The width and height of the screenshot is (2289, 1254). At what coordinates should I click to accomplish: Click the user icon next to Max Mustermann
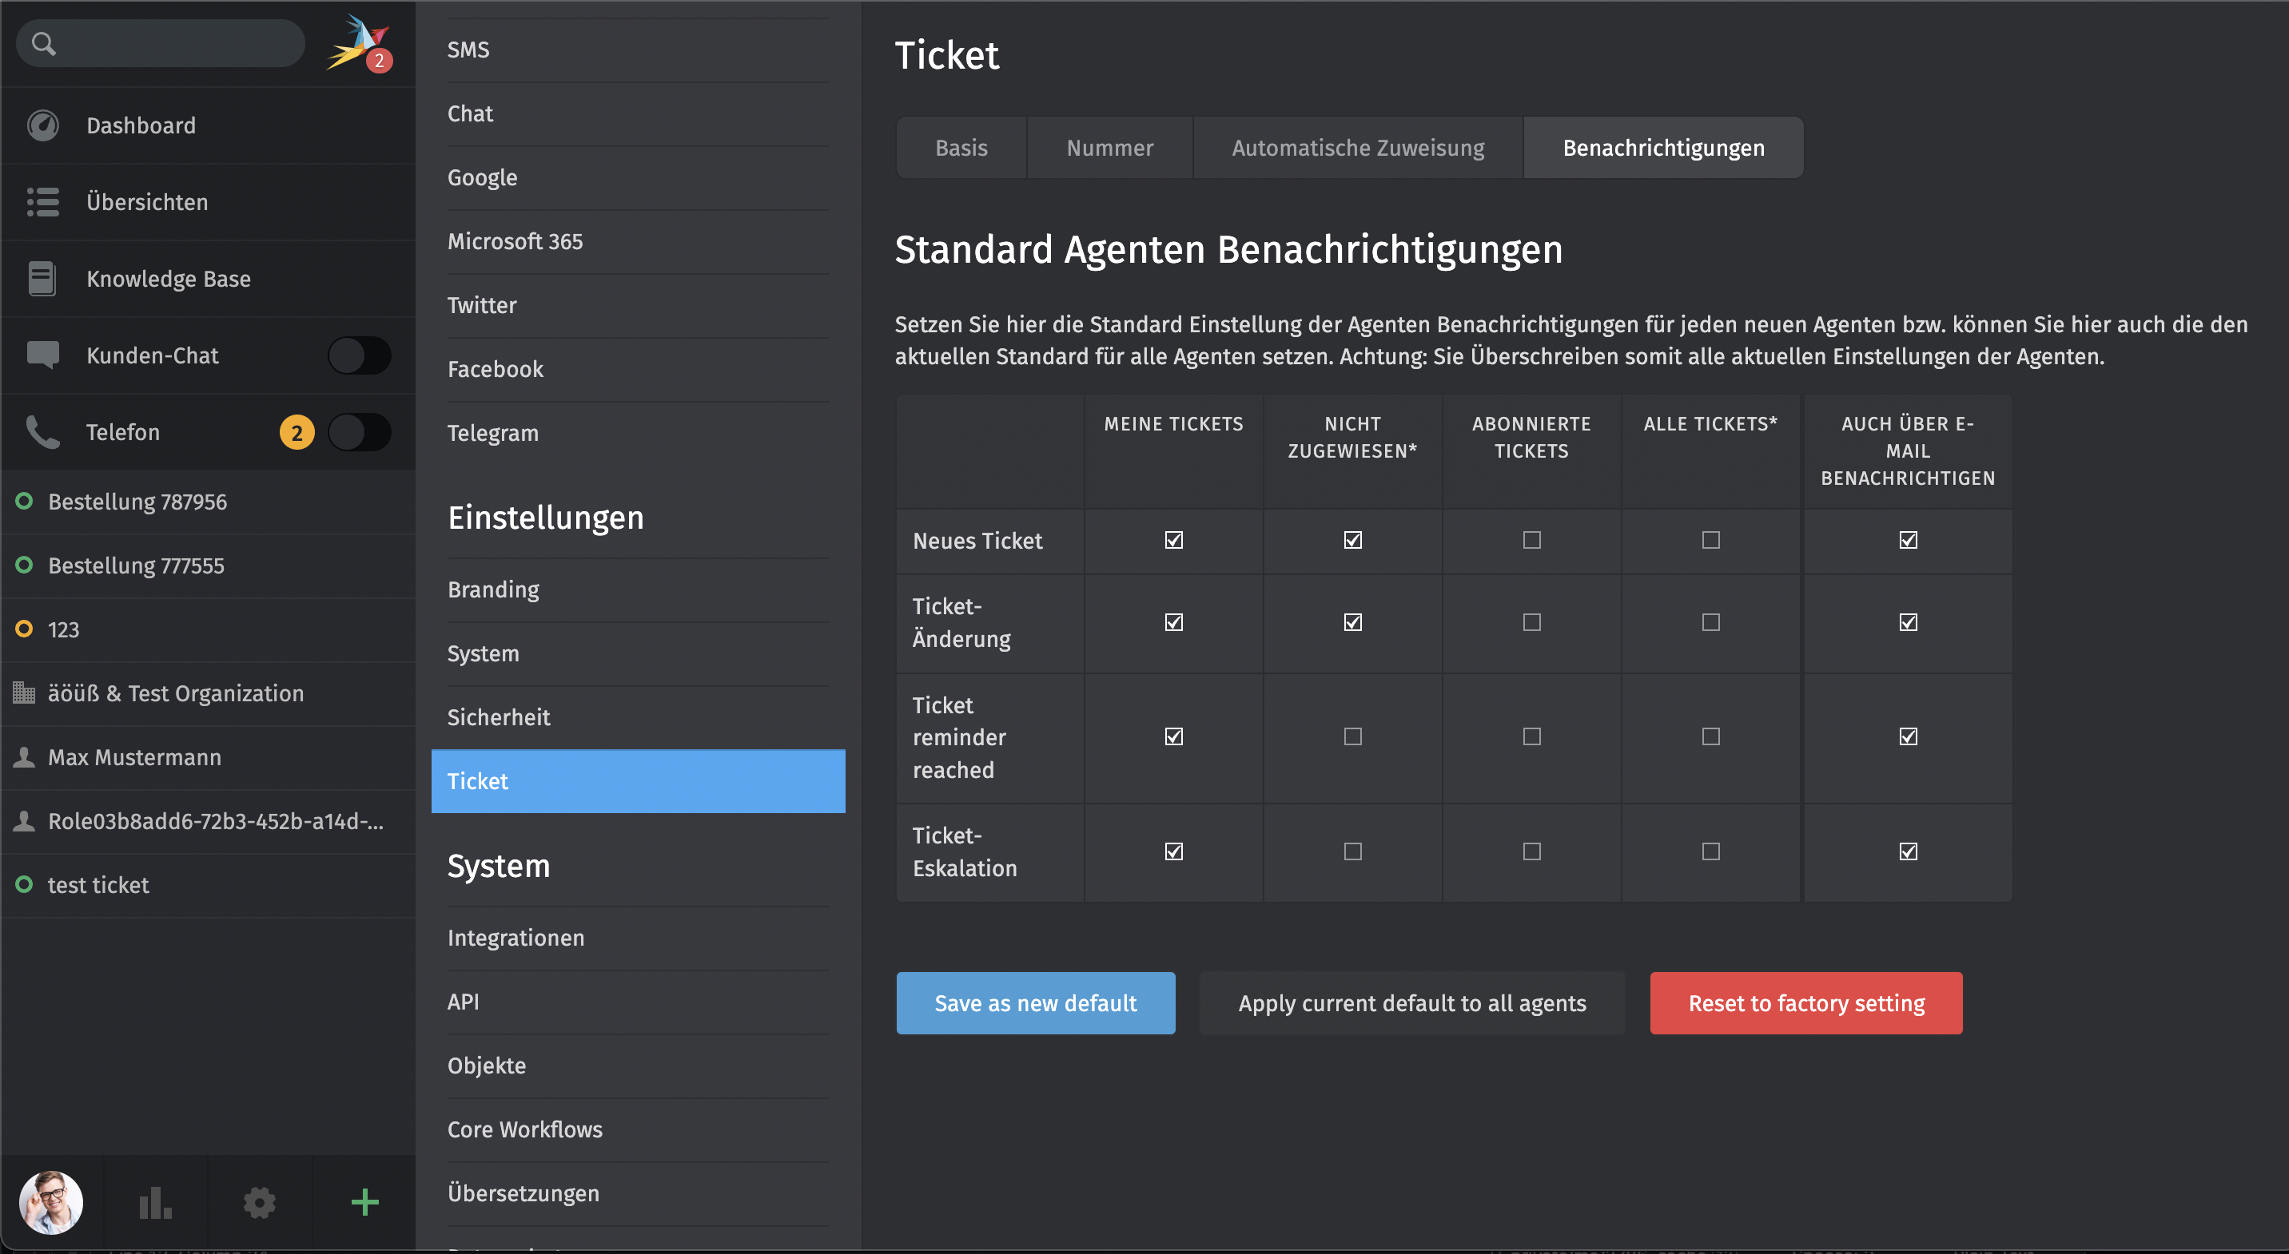coord(23,756)
